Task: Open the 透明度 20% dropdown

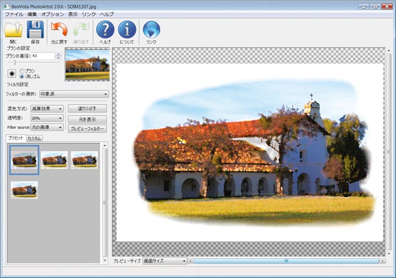Action: pos(47,118)
